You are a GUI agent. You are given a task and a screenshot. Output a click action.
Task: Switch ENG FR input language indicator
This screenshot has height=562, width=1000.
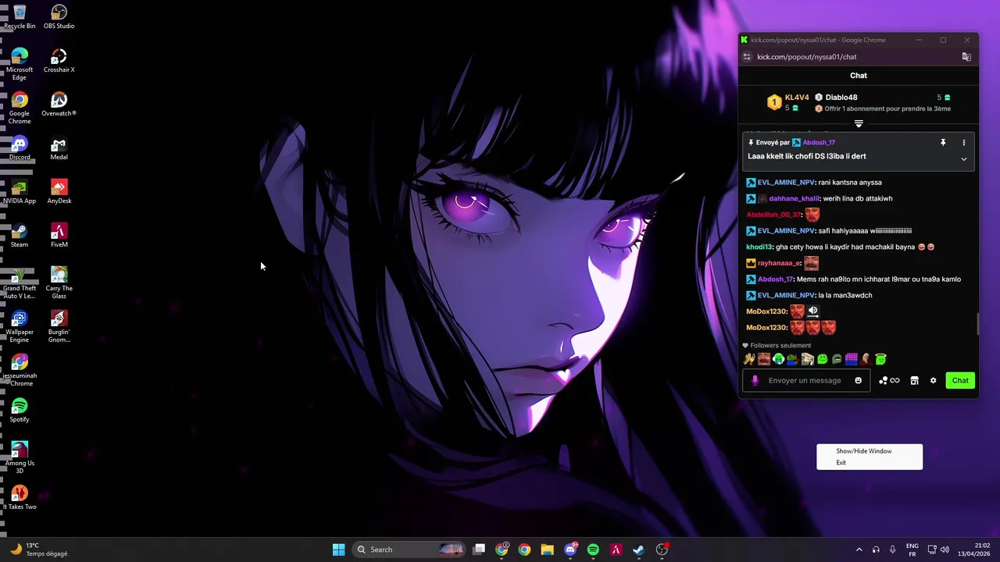912,550
